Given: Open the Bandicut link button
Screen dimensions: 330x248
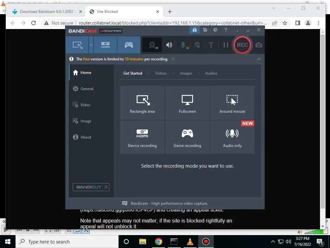Looking at the screenshot, I should 91,187.
